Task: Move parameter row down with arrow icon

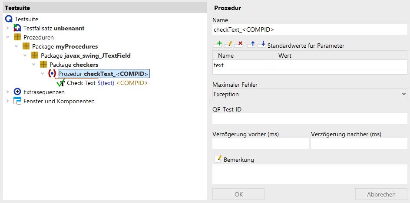Action: tap(262, 44)
